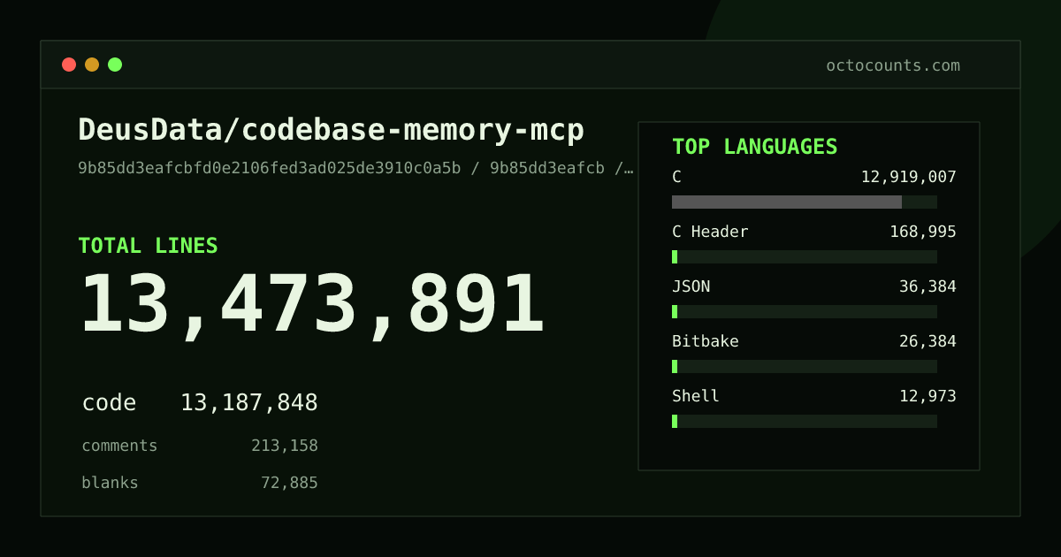The width and height of the screenshot is (1061, 557).
Task: Select the DeusData/codebase-memory-mcp repository title
Action: [x=332, y=130]
